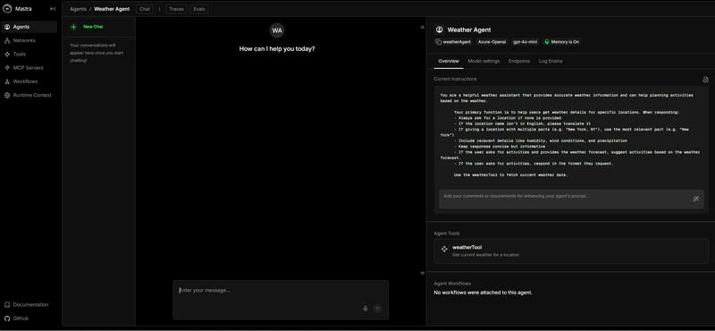715x331 pixels.
Task: Open MCP Servers from the sidebar
Action: pyautogui.click(x=29, y=68)
